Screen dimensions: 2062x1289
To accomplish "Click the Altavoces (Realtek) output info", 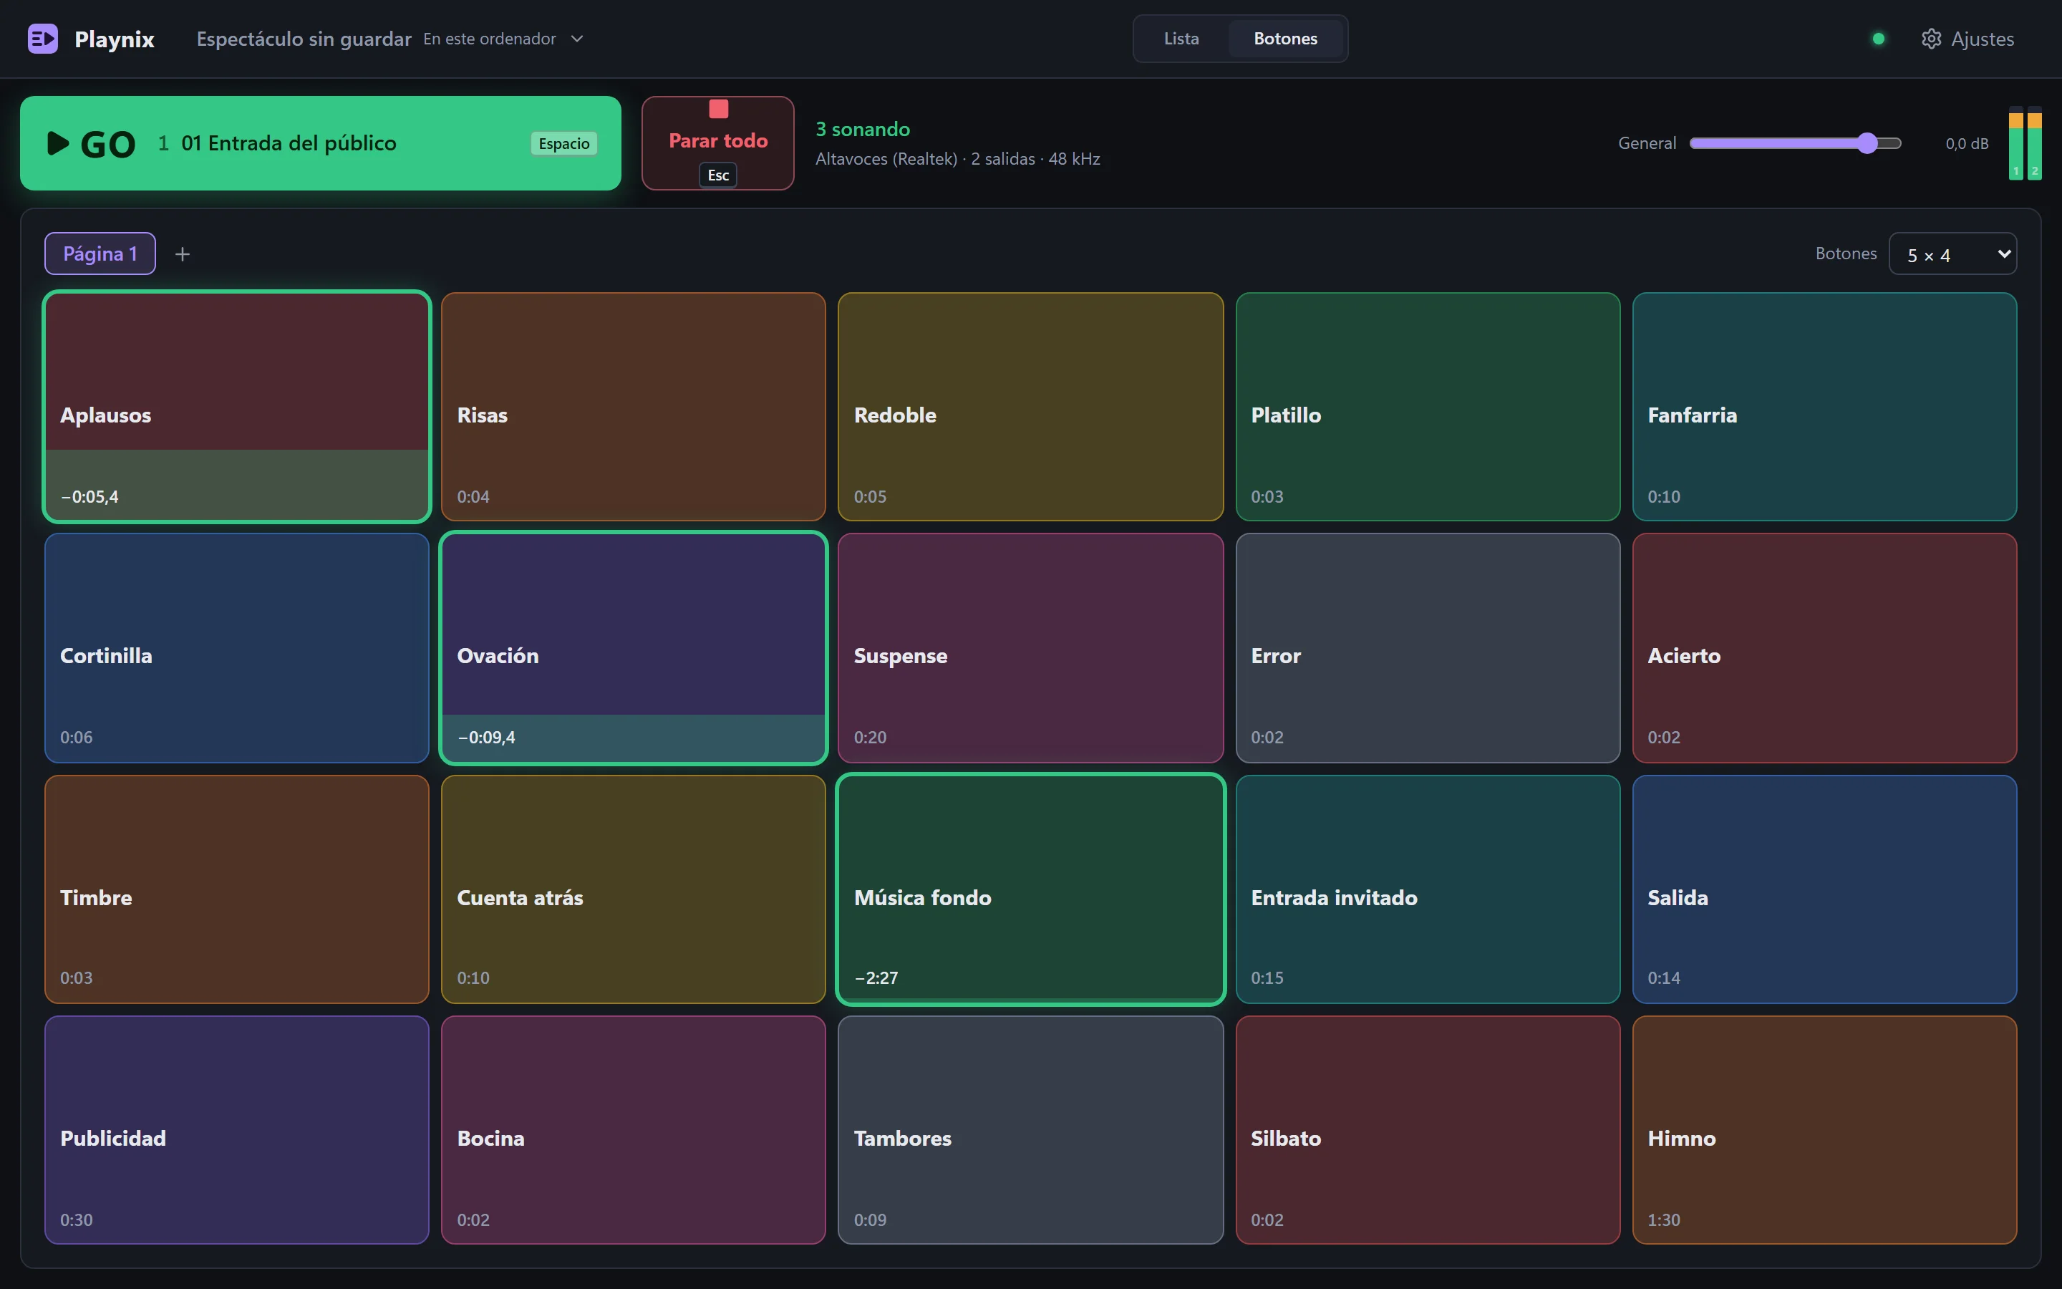I will point(958,158).
